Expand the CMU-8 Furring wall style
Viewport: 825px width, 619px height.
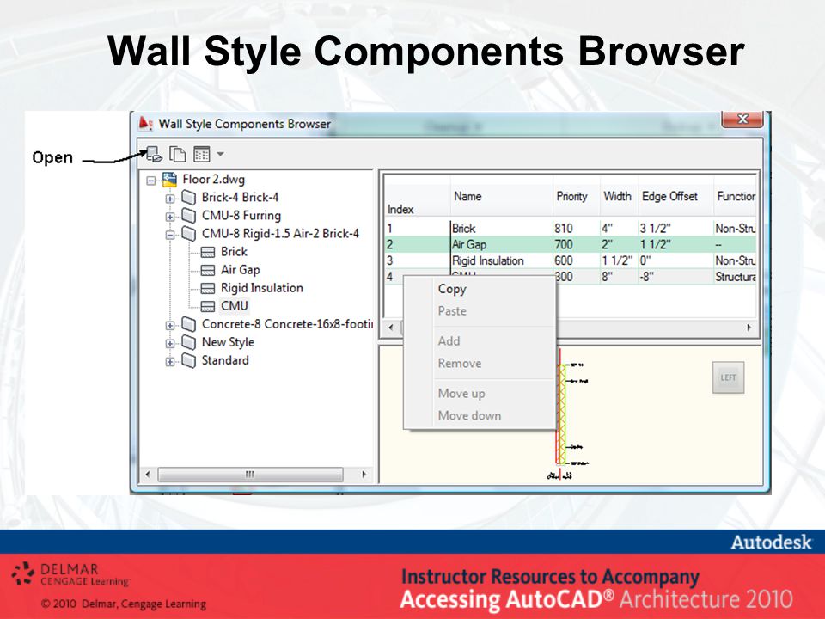coord(170,217)
